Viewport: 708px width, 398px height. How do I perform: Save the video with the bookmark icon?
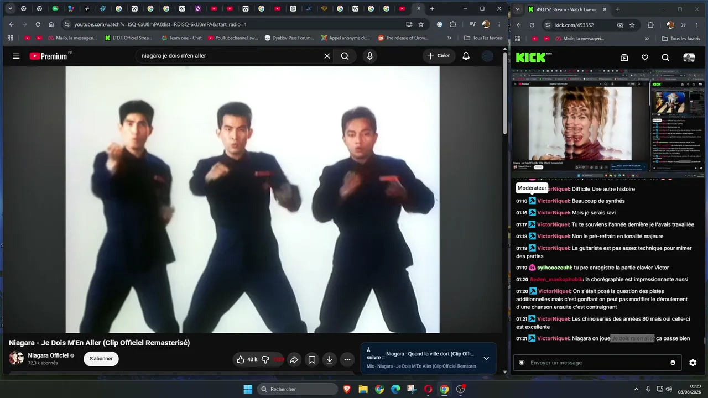(x=312, y=359)
